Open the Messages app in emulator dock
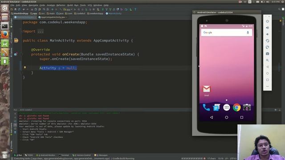The image size is (285, 160). pos(216,108)
